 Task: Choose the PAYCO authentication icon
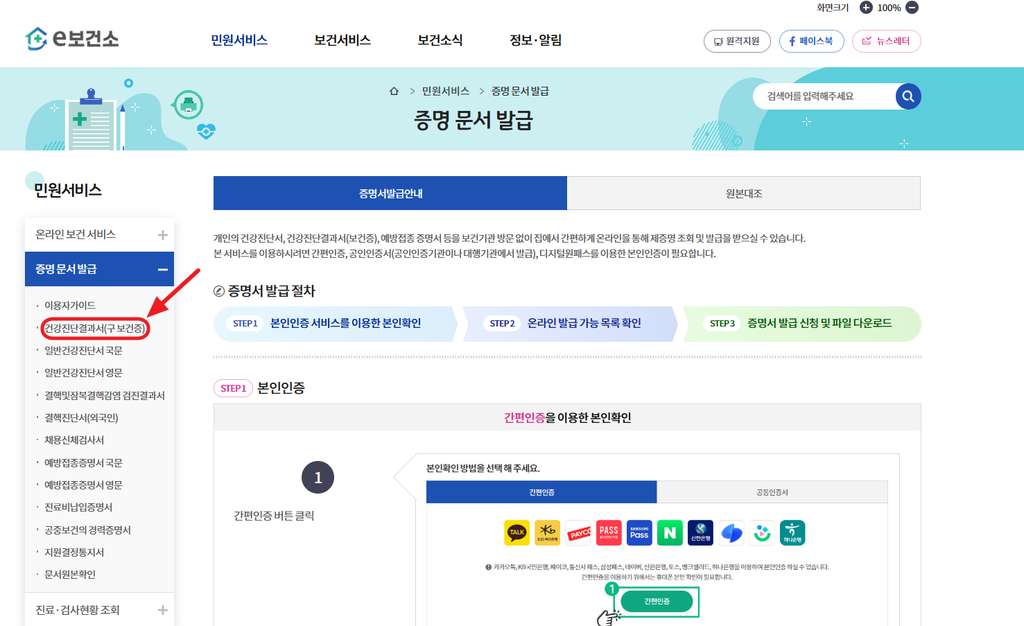578,532
